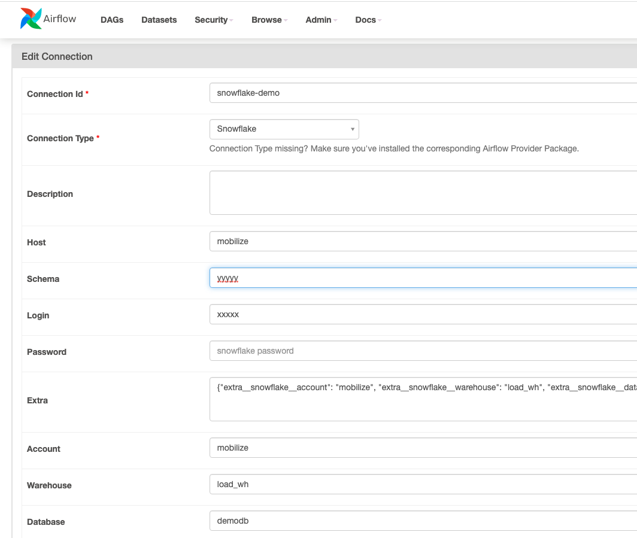The image size is (637, 538).
Task: Click the Database field with demodb
Action: click(x=423, y=521)
